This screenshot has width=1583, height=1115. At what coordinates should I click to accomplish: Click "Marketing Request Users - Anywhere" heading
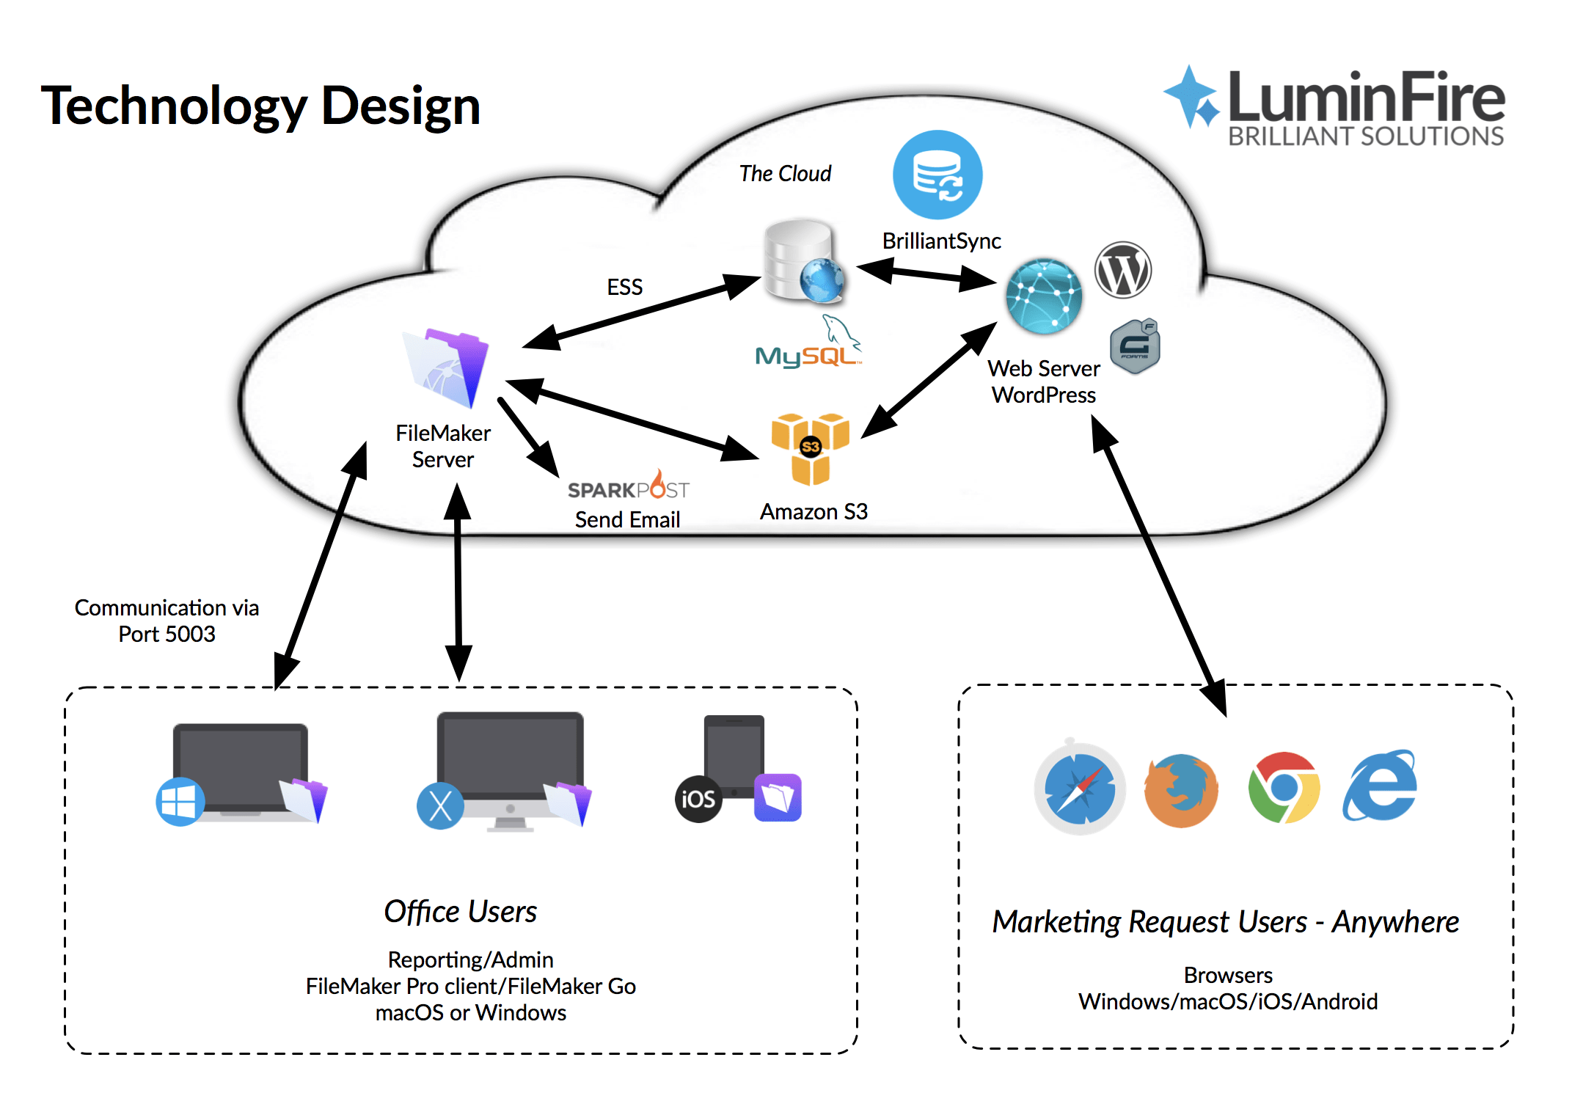coord(1225,922)
